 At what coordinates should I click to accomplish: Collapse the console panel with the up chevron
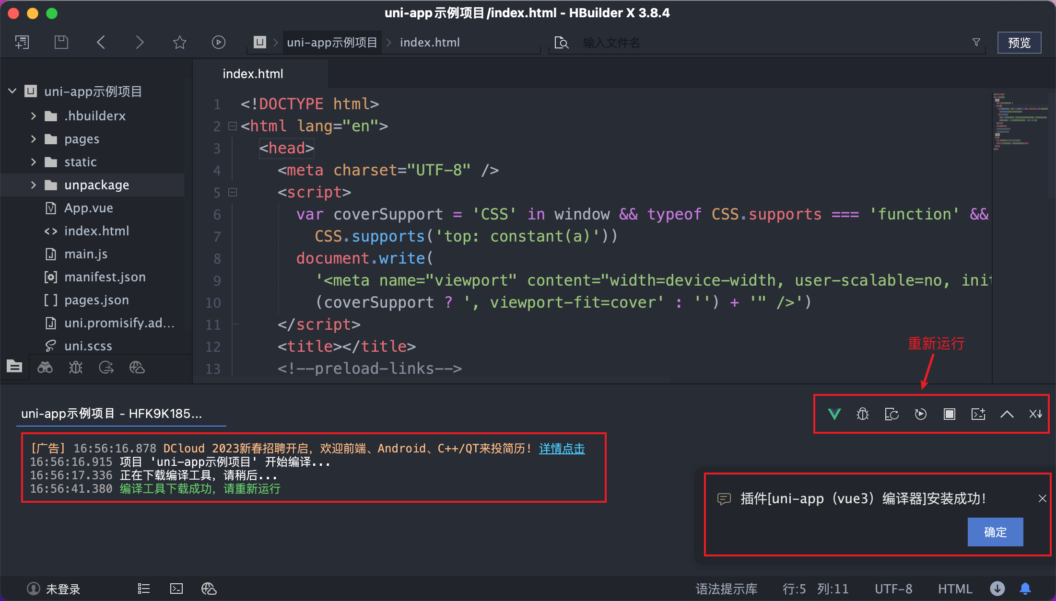[1007, 414]
